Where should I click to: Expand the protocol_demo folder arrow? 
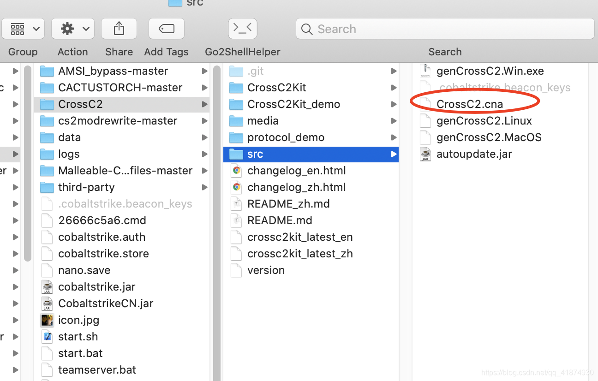tap(394, 137)
